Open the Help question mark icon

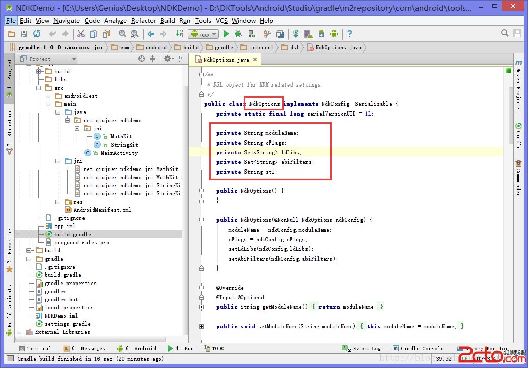tap(350, 34)
